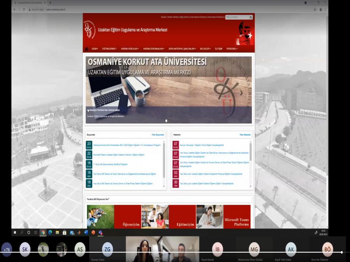Show previous slide with left carousel arrow
The width and height of the screenshot is (350, 262).
[x=100, y=92]
